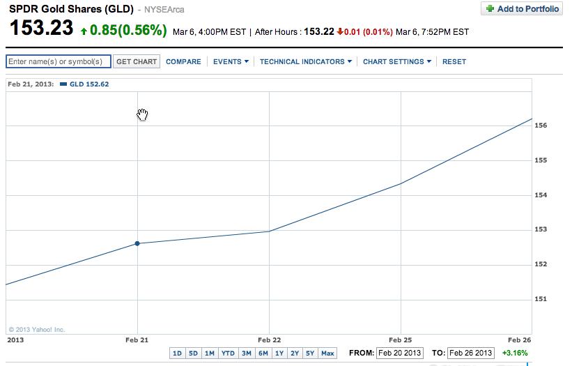Select the 1Y time range
This screenshot has height=366, width=572.
pyautogui.click(x=279, y=353)
